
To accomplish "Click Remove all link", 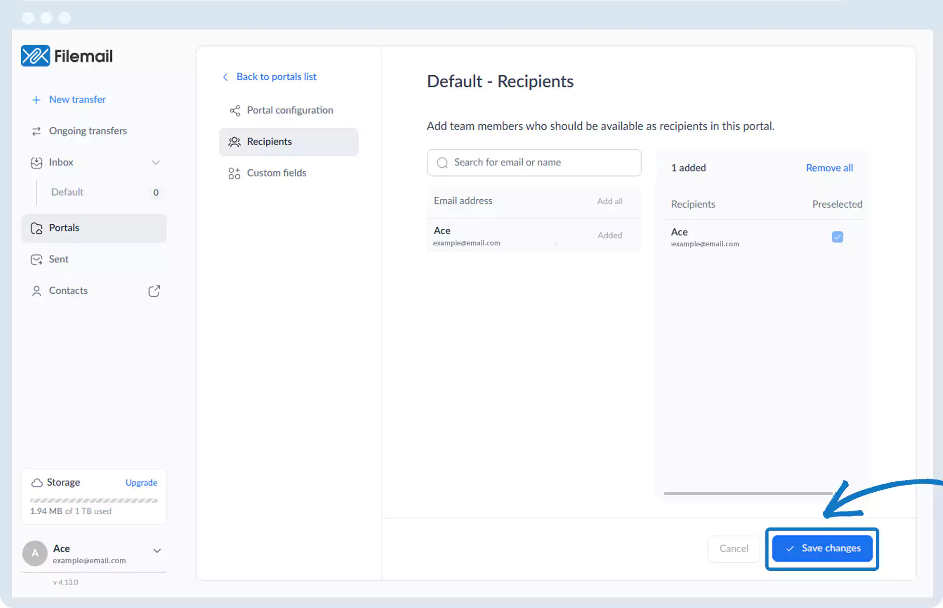I will tap(829, 168).
